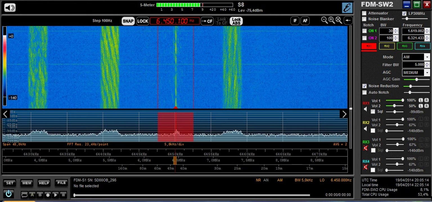Adjust the Filter BW 5.000 spinner arrows
432x202 pixels.
tap(427, 65)
